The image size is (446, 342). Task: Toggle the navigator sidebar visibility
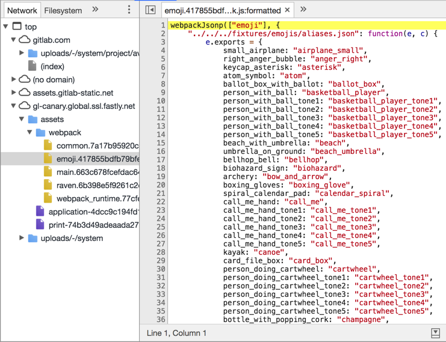(x=150, y=10)
